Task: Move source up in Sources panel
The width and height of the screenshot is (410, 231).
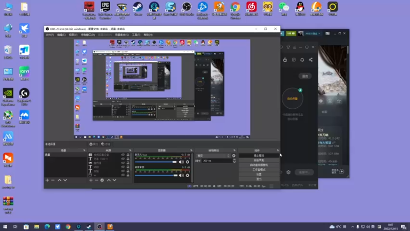Action: coord(109,180)
